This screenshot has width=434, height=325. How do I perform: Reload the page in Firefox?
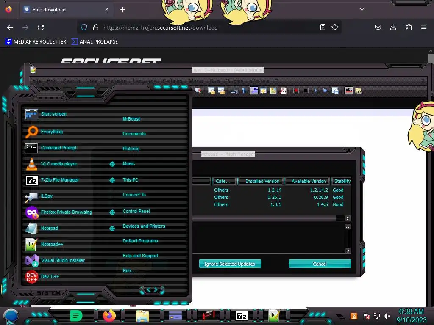tap(41, 28)
